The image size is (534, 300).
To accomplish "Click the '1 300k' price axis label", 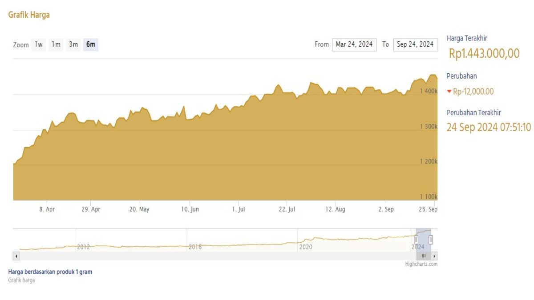I will click(429, 127).
